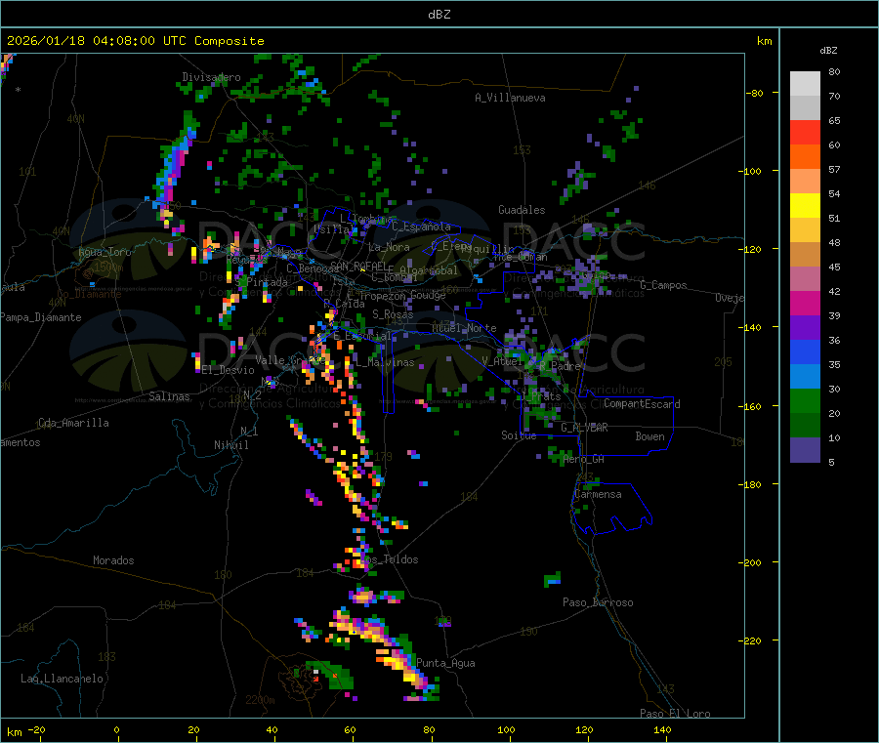Click the Aero_GA map label

(x=584, y=460)
